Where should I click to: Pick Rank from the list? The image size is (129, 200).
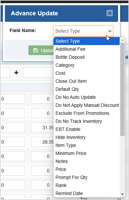coord(87,185)
